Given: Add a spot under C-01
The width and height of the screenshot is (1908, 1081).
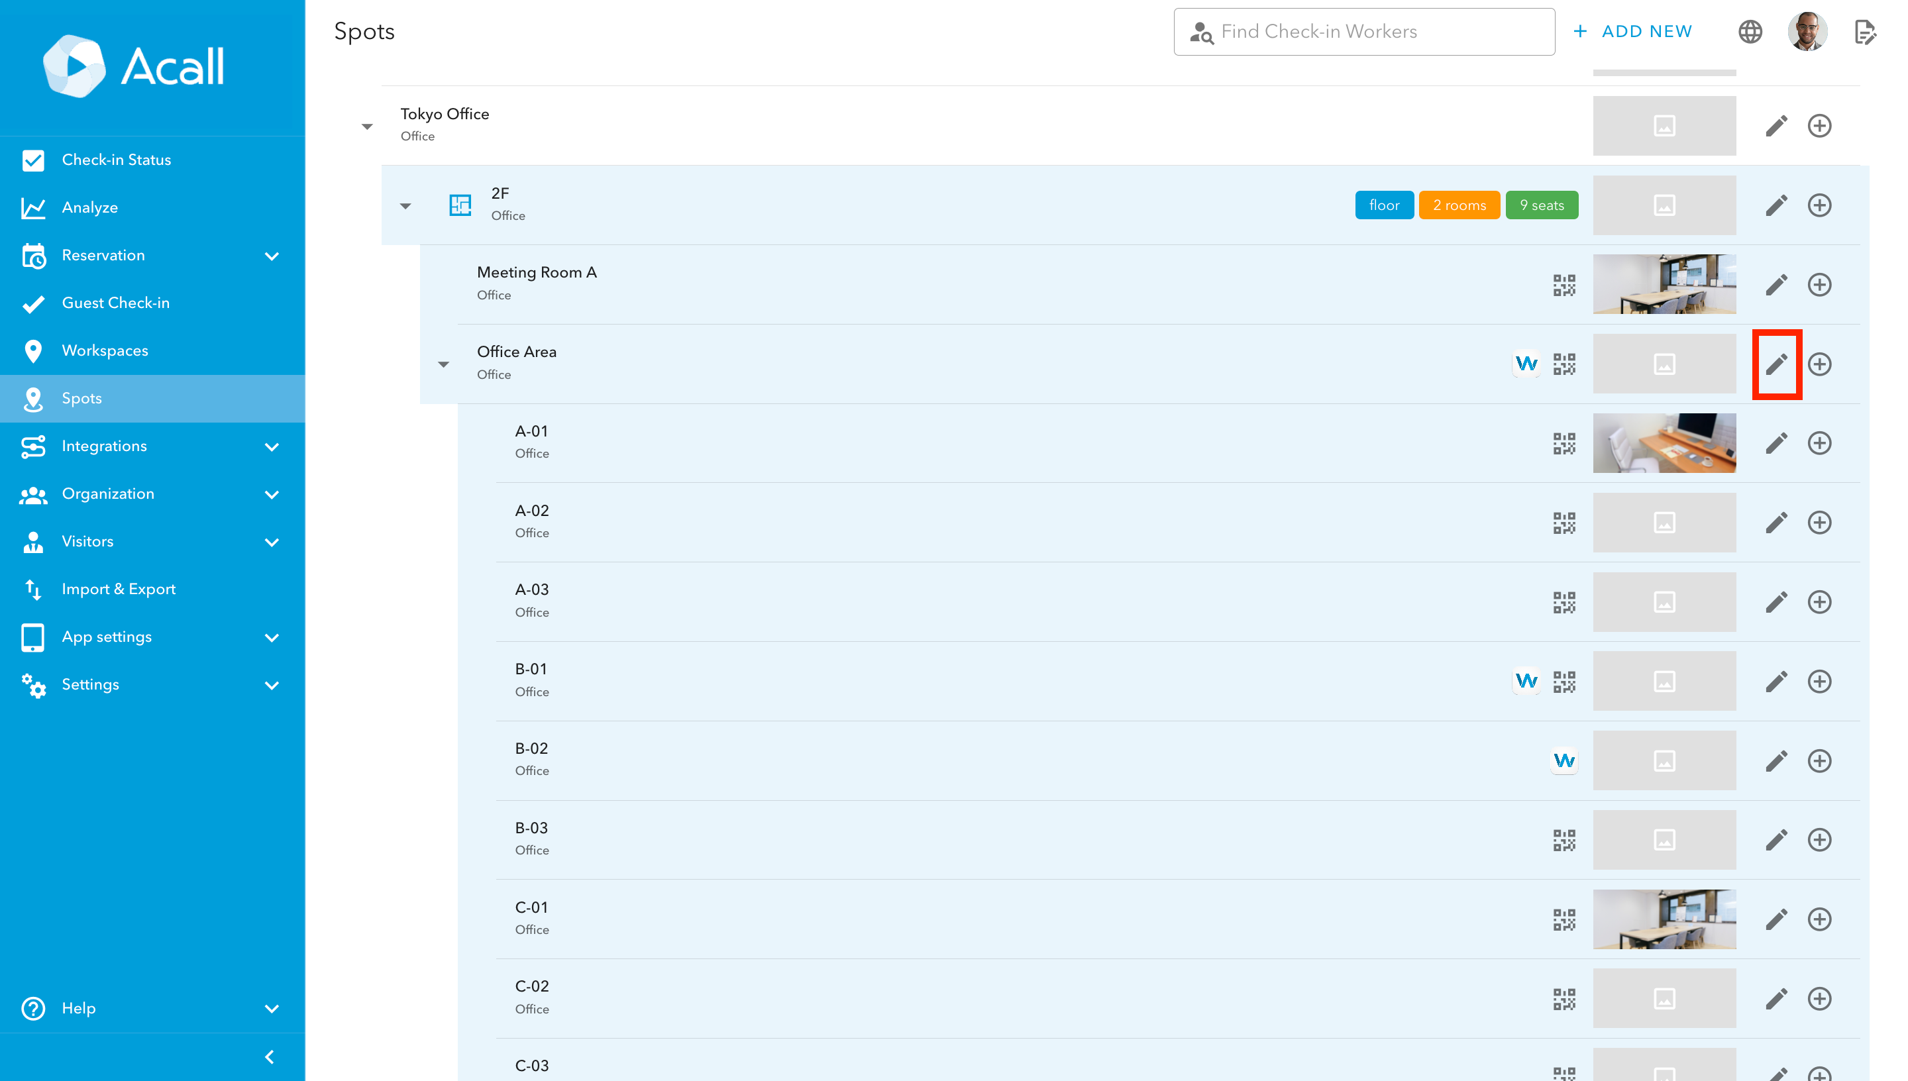Looking at the screenshot, I should (x=1819, y=919).
